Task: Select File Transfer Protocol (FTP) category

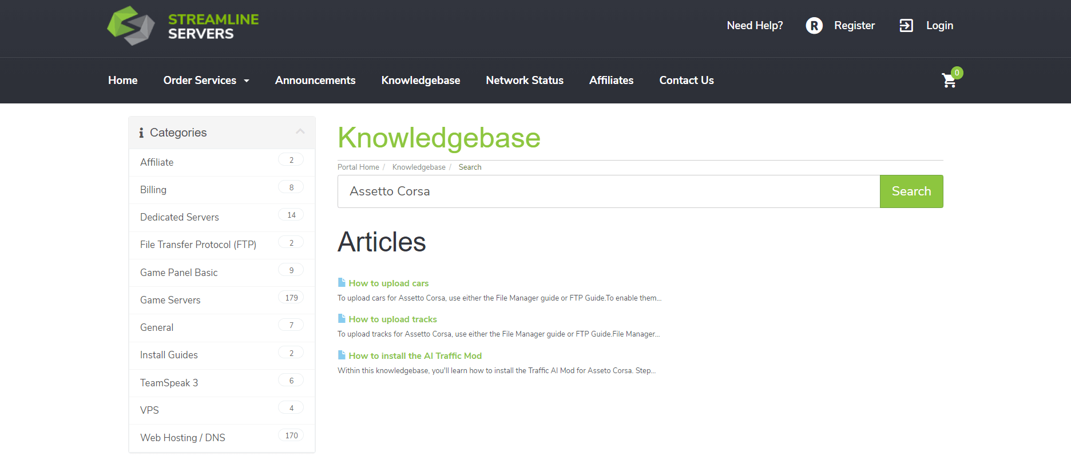Action: tap(222, 245)
